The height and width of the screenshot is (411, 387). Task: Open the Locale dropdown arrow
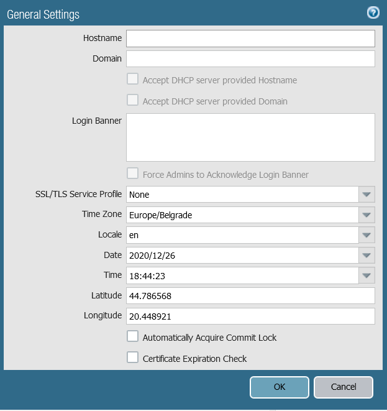point(367,235)
